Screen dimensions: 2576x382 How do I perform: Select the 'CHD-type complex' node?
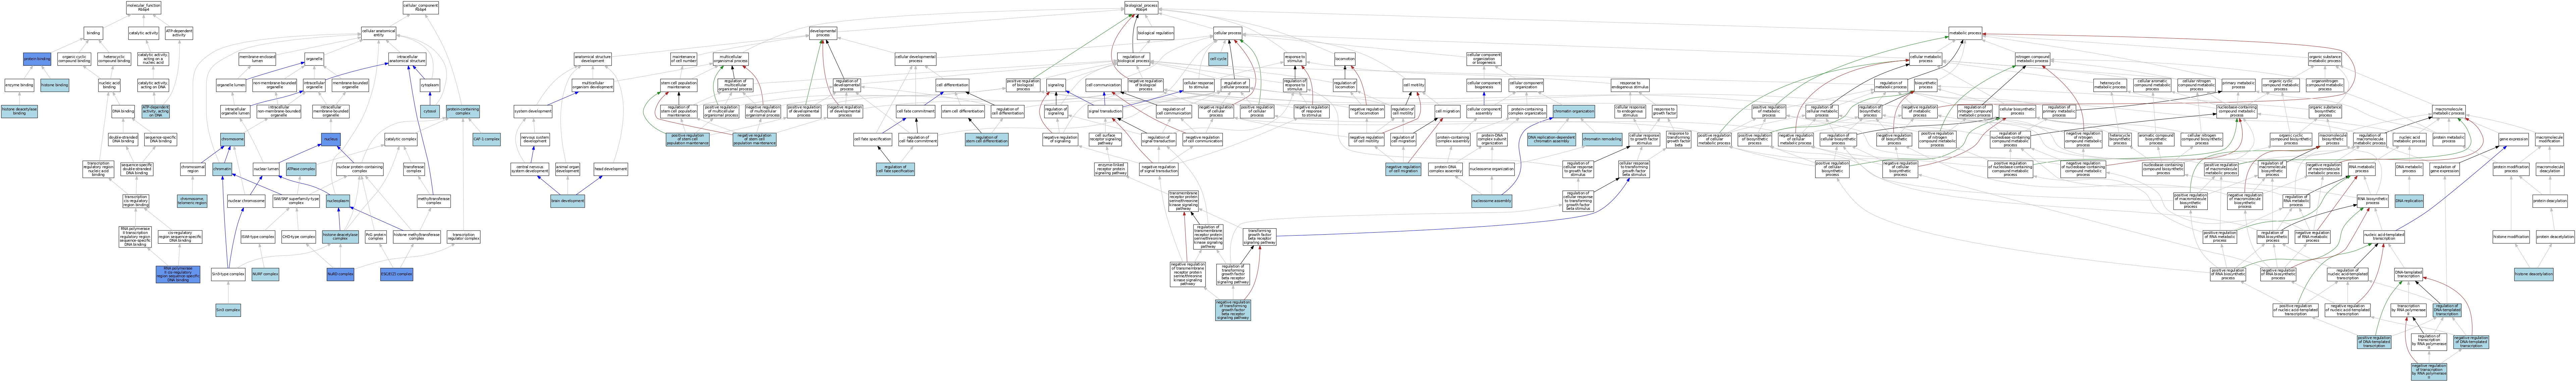[298, 237]
